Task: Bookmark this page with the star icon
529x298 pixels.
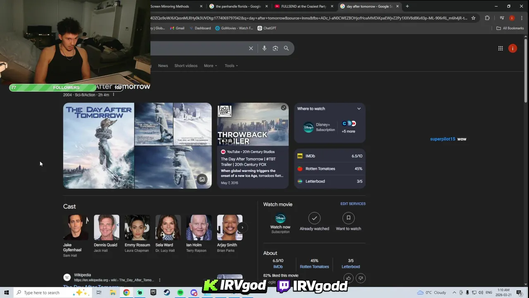Action: pyautogui.click(x=473, y=18)
